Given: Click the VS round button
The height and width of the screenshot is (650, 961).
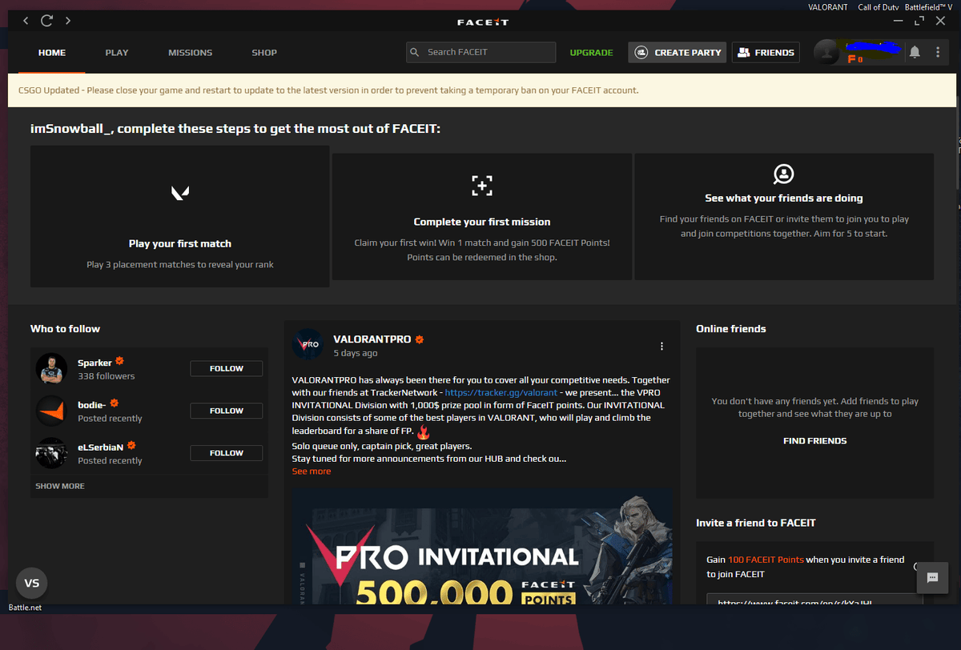Looking at the screenshot, I should [x=32, y=583].
